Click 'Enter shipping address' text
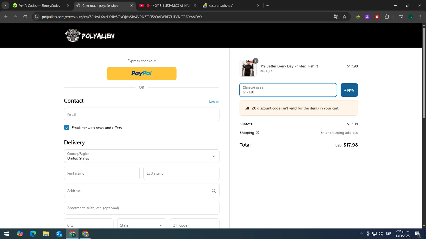The image size is (426, 239). 339,133
